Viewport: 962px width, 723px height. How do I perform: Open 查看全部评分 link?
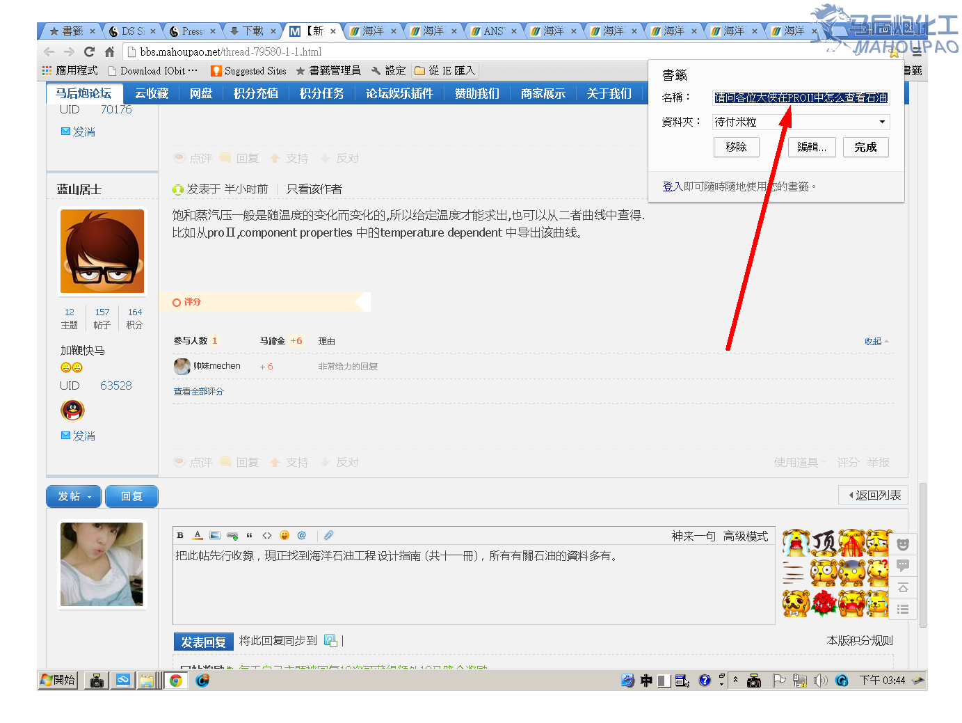(x=199, y=392)
